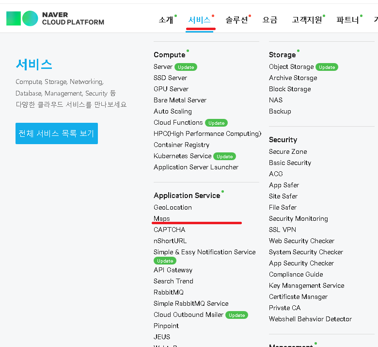The image size is (378, 347).
Task: Open the GPU Server link
Action: [x=171, y=89]
